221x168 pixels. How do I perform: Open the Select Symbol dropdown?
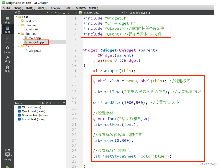click(141, 13)
